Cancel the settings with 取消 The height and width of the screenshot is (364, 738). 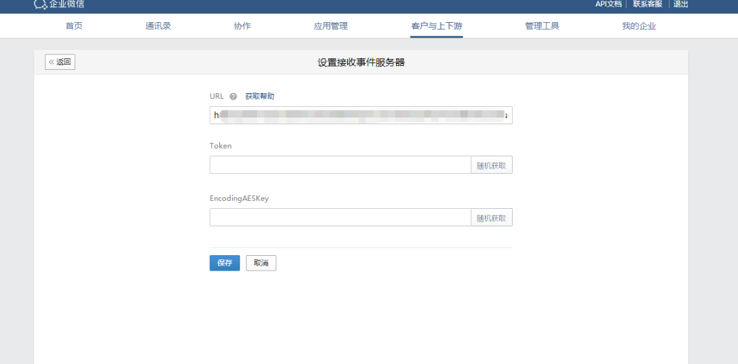point(261,263)
